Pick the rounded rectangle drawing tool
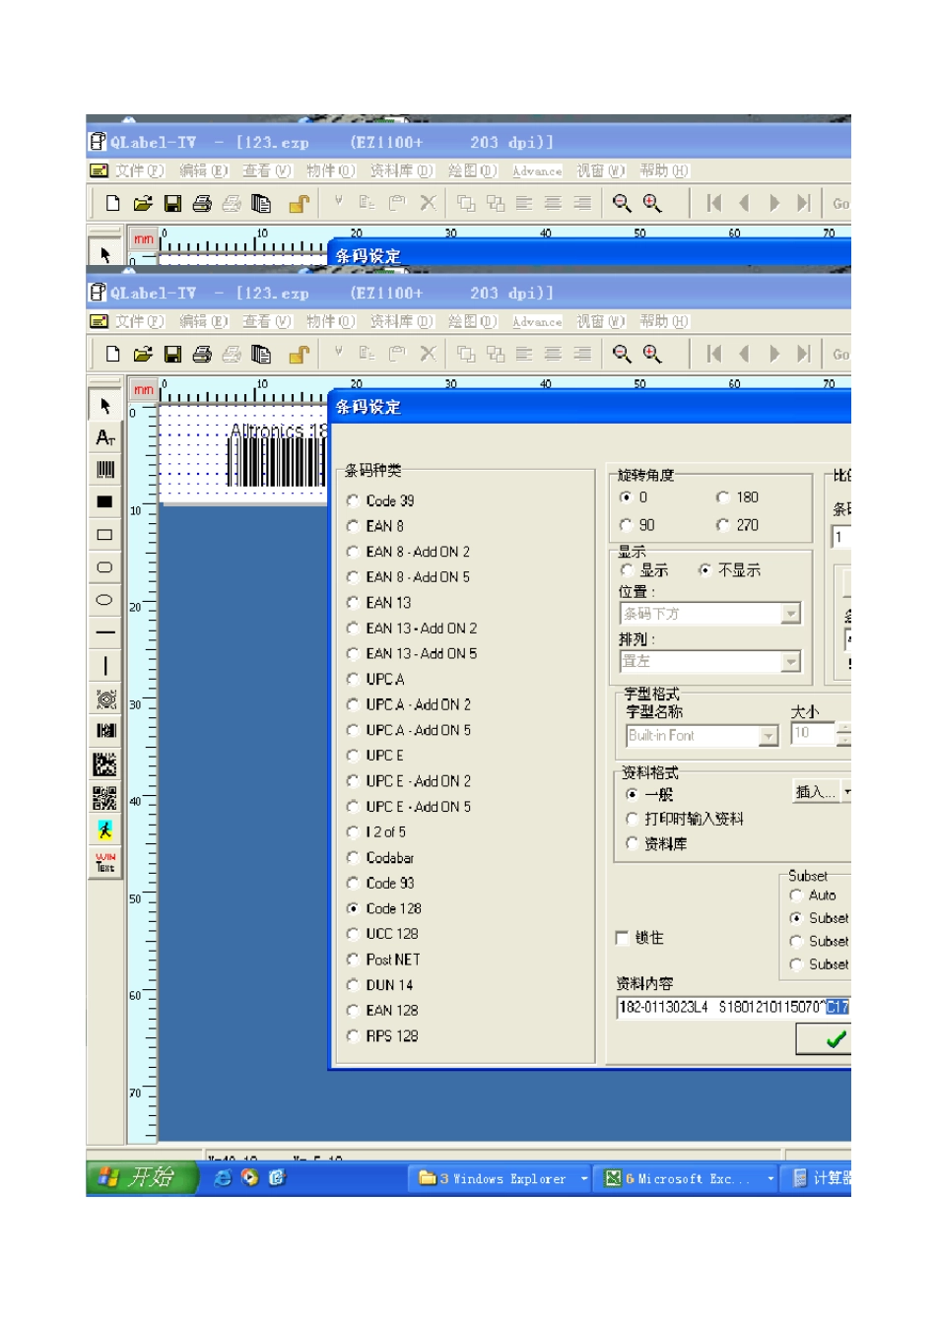This screenshot has width=936, height=1325. click(x=104, y=567)
